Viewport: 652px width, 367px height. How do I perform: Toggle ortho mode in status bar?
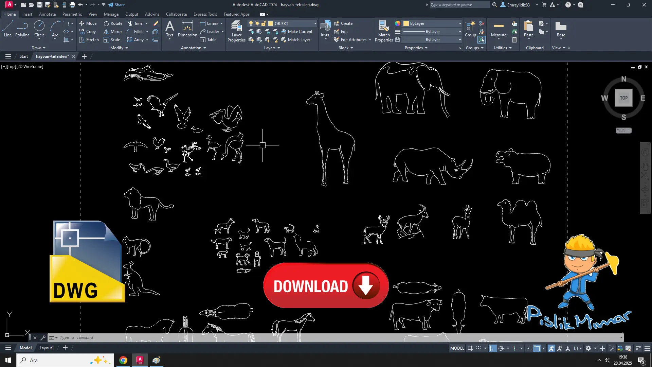pyautogui.click(x=493, y=348)
